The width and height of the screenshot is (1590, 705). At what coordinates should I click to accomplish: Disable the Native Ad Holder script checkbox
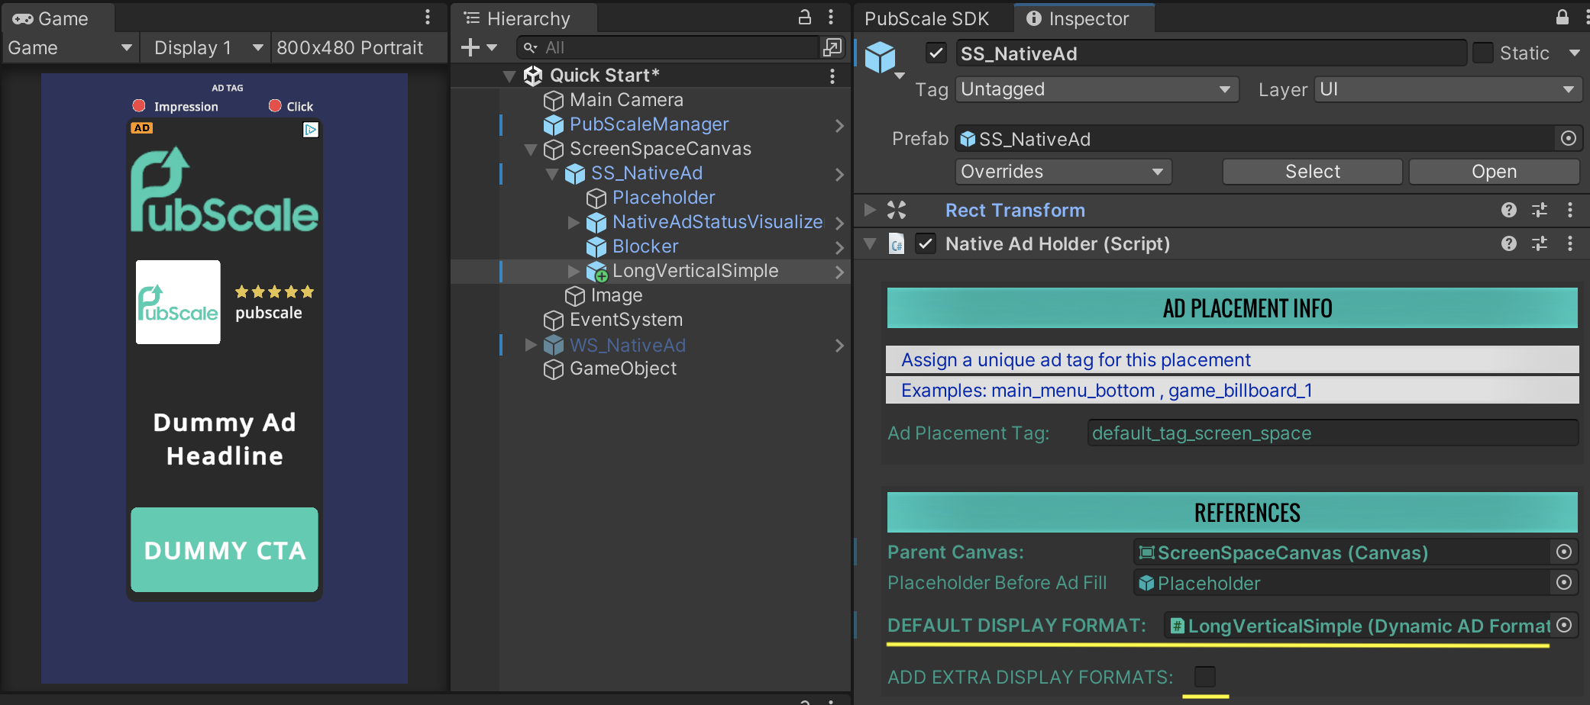(926, 244)
